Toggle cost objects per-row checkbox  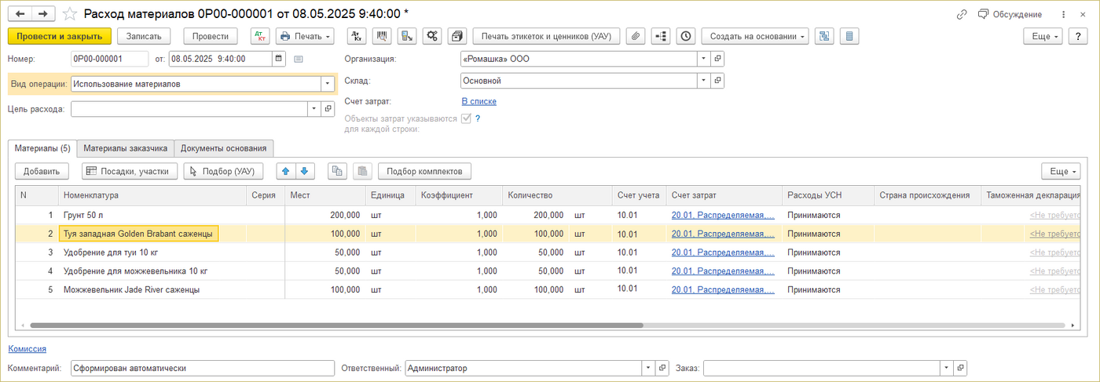[467, 119]
